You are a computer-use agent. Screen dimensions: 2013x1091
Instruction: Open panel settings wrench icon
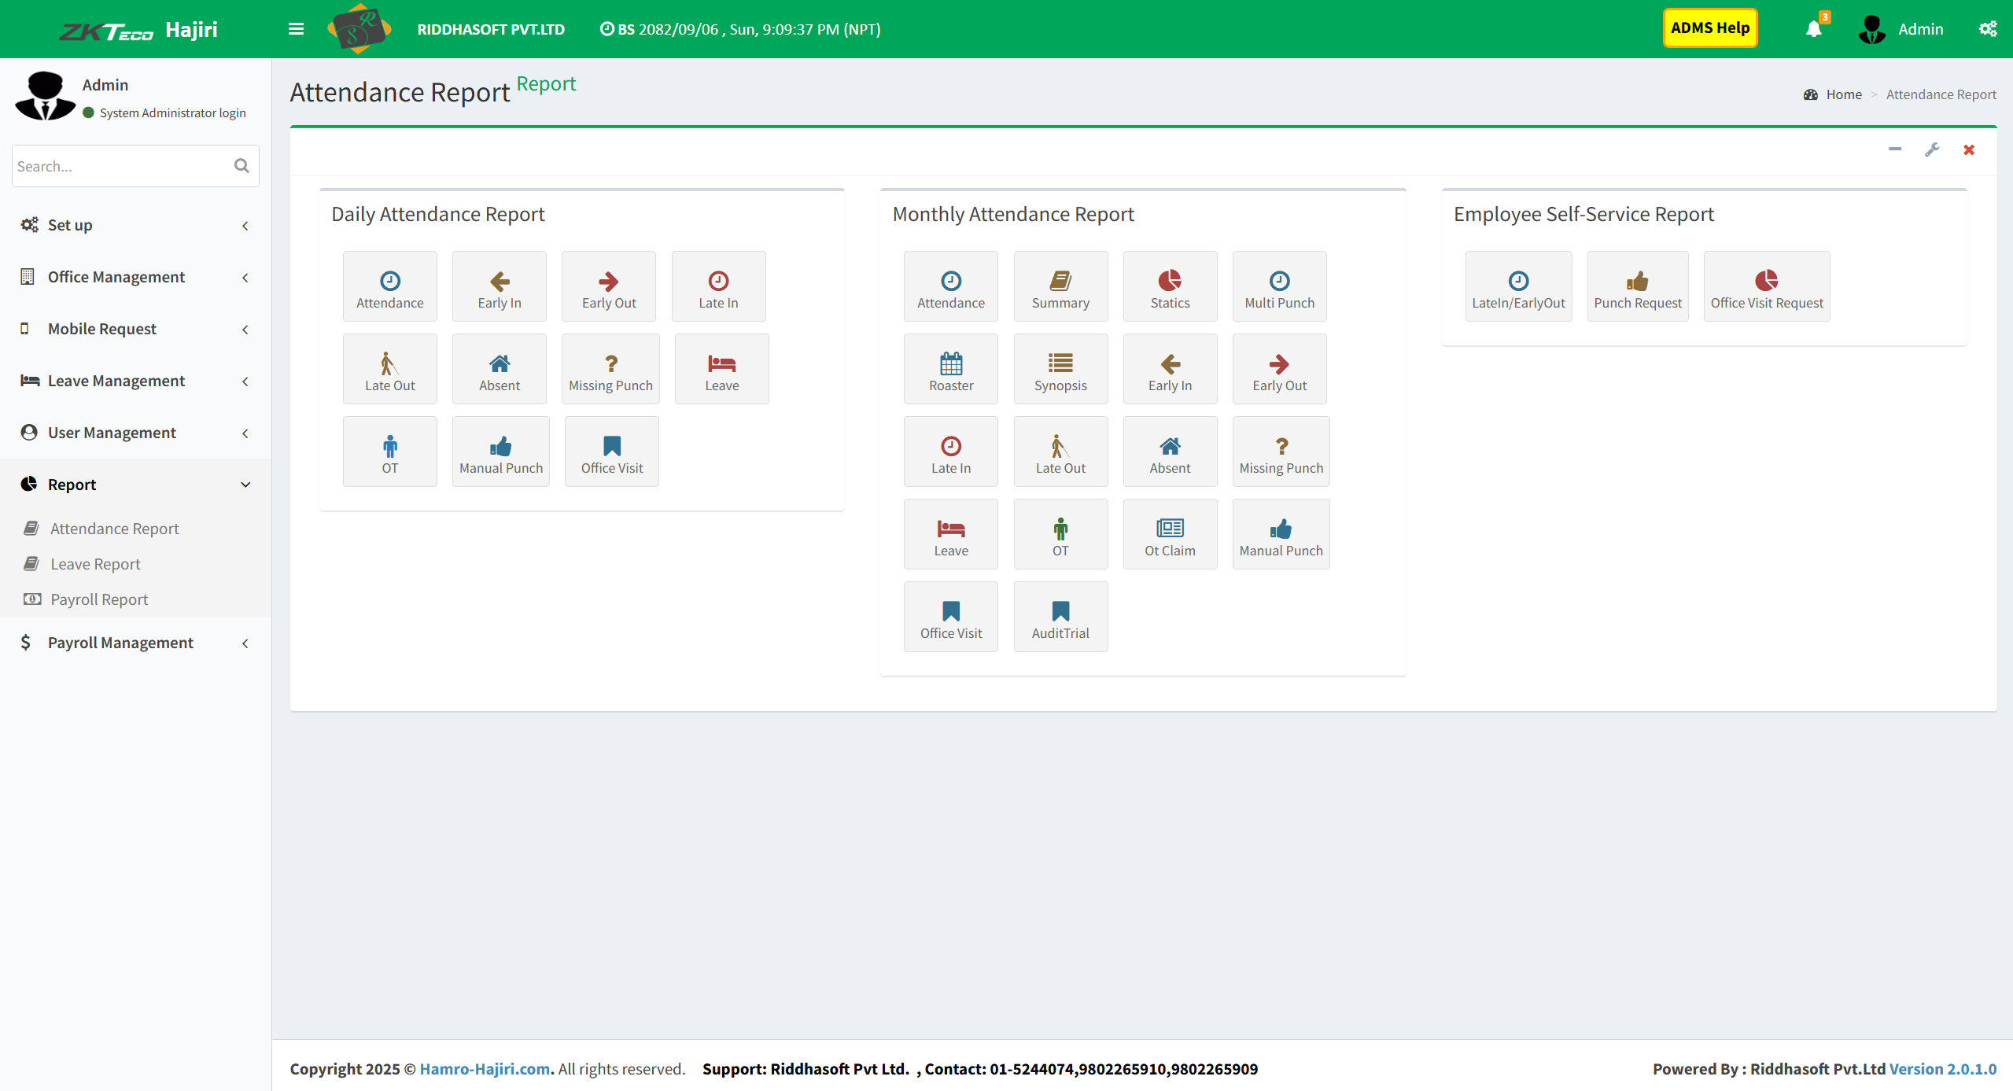[x=1931, y=149]
